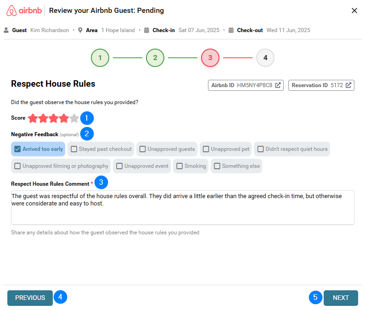Check the Stayed past checkout option
This screenshot has height=310, width=365.
coord(74,149)
